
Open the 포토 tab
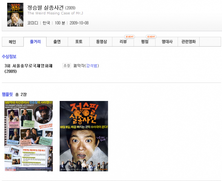pos(79,42)
